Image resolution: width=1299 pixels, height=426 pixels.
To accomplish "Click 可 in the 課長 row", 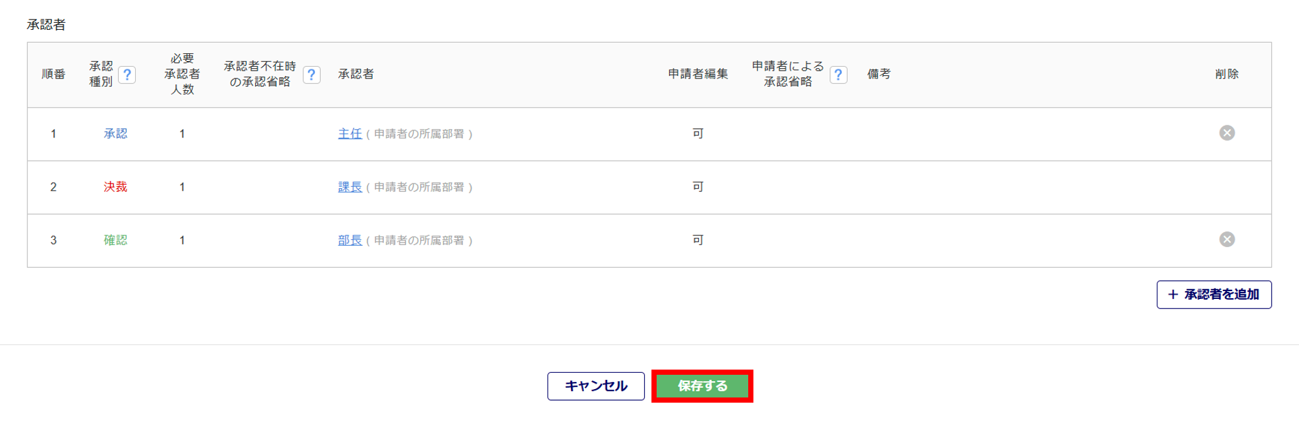I will 698,187.
